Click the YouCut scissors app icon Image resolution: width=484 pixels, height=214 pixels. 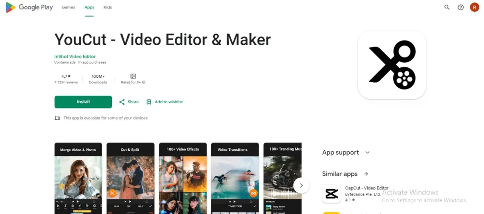coord(392,65)
